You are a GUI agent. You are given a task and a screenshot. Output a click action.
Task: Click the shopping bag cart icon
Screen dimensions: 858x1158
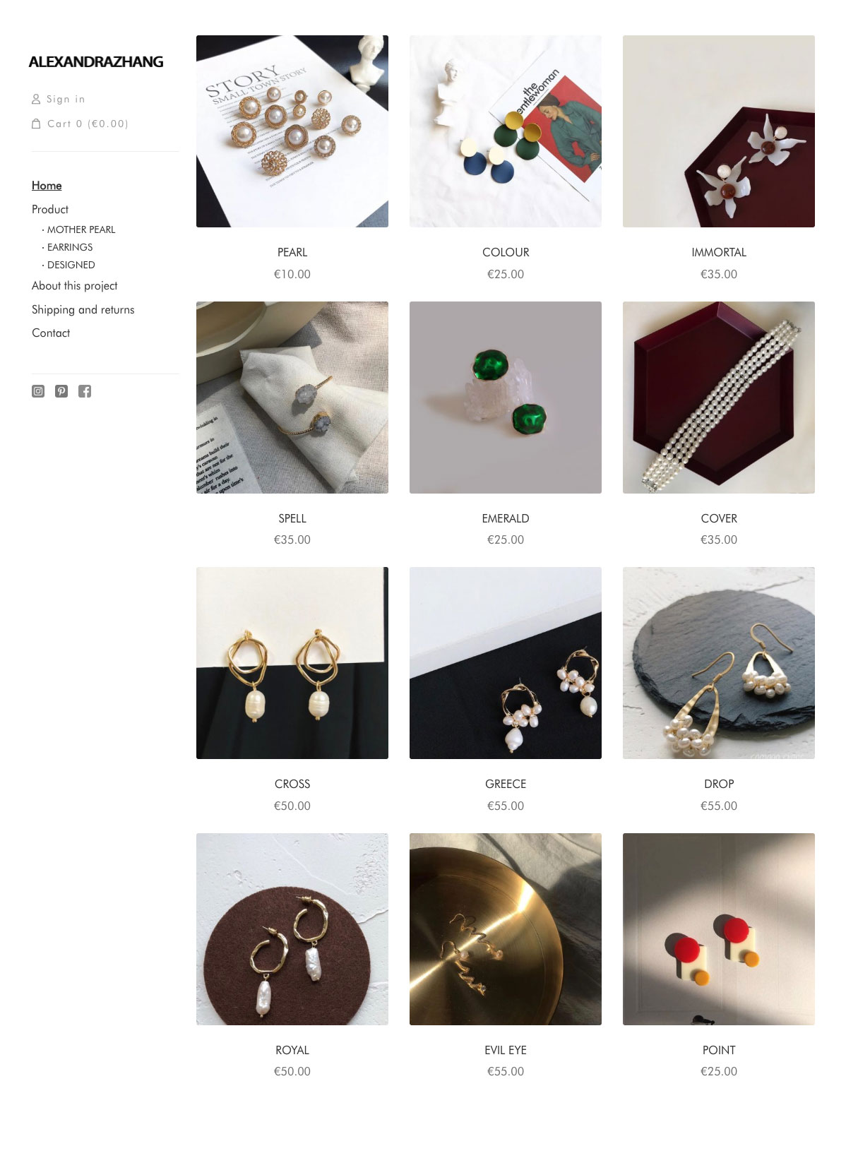36,124
